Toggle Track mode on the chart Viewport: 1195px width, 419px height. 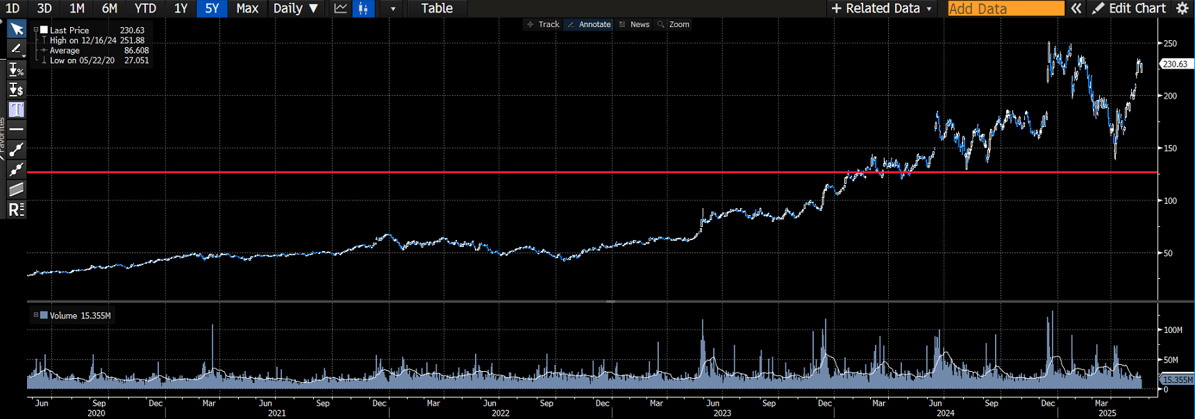543,24
